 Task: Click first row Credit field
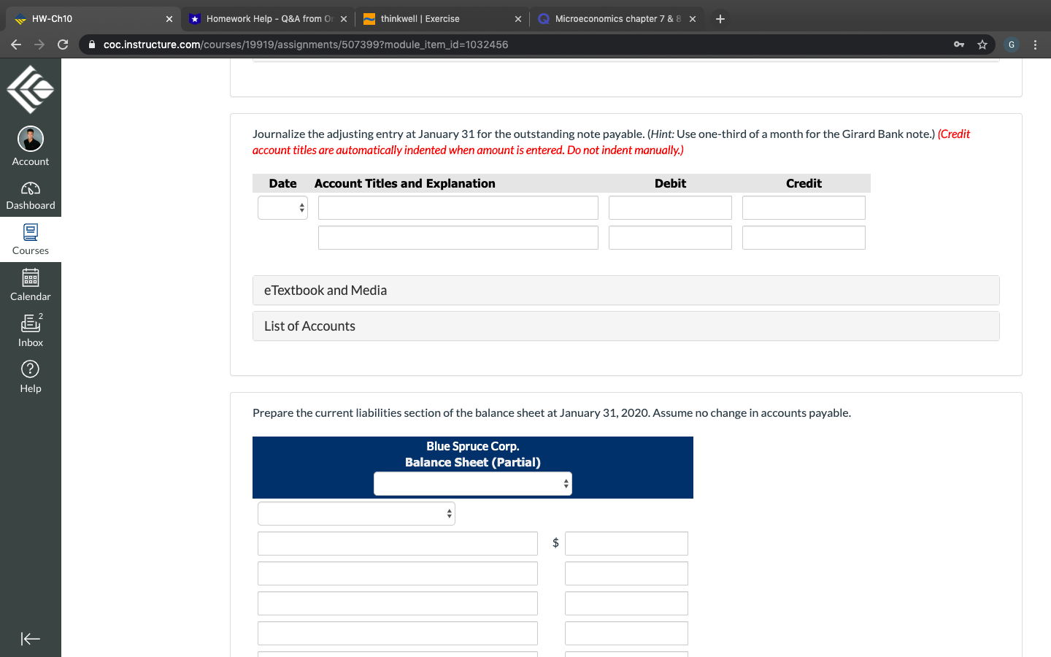804,208
